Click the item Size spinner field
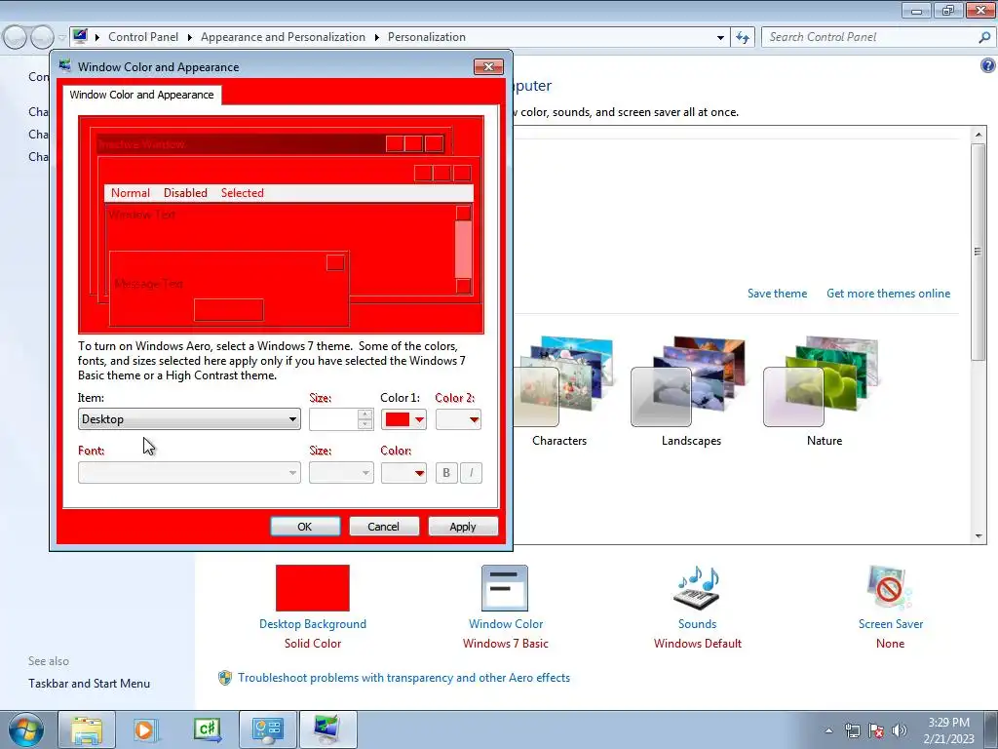This screenshot has width=998, height=749. pyautogui.click(x=340, y=419)
